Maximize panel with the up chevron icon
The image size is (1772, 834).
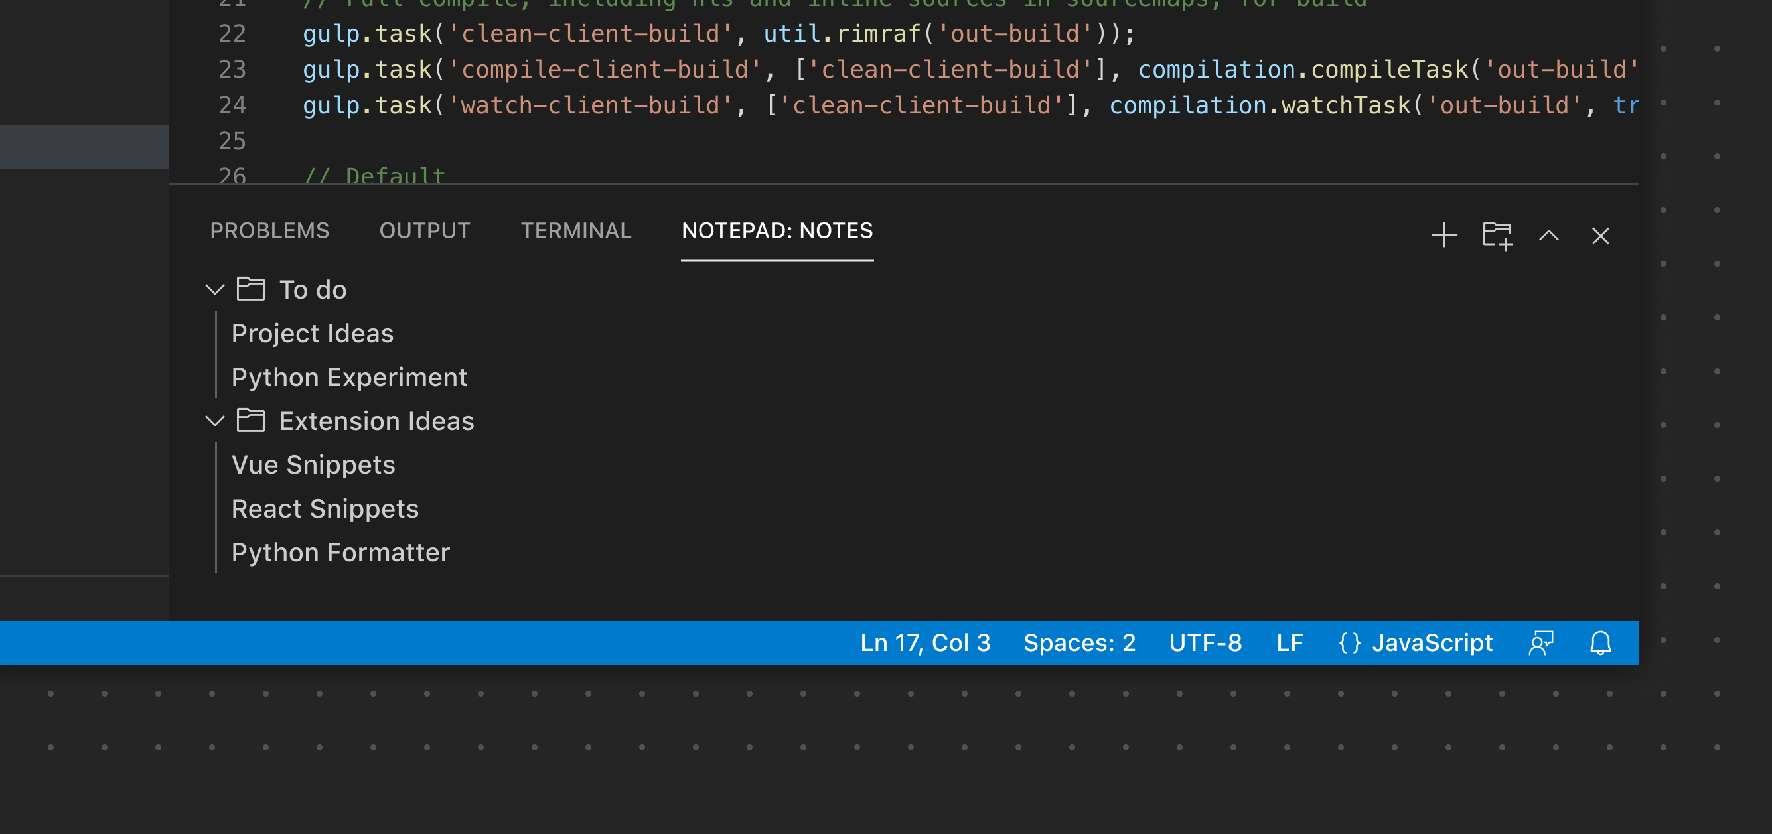coord(1548,235)
